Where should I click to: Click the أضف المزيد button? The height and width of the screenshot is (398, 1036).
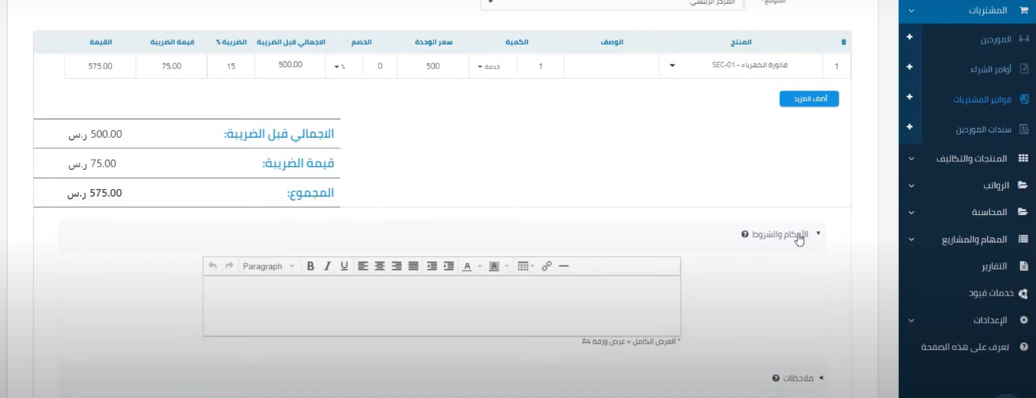809,99
